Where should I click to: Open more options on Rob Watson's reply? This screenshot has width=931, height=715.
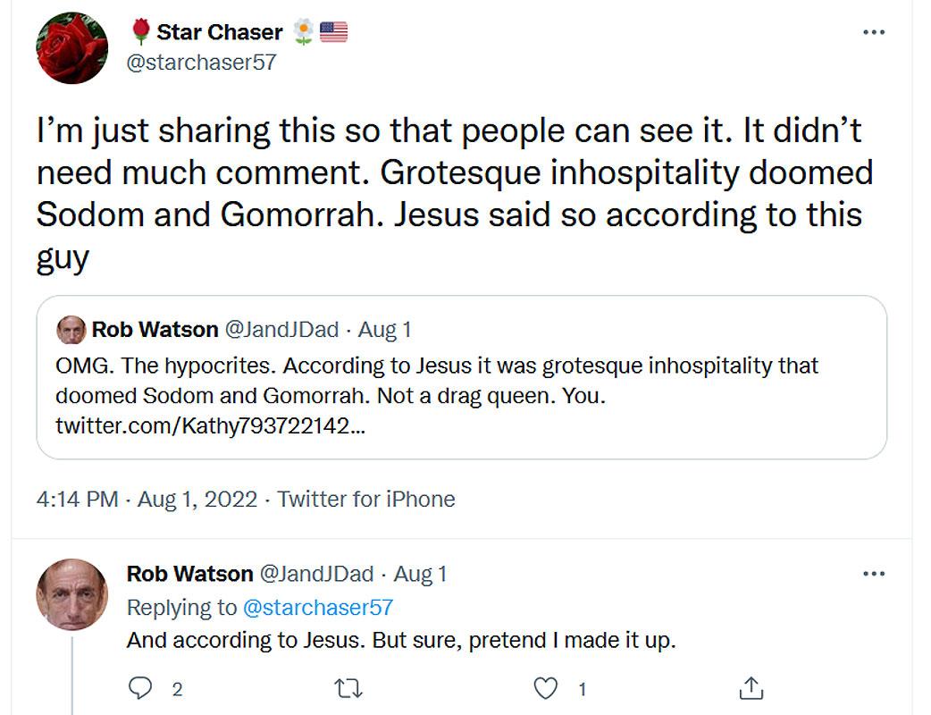pos(873,574)
